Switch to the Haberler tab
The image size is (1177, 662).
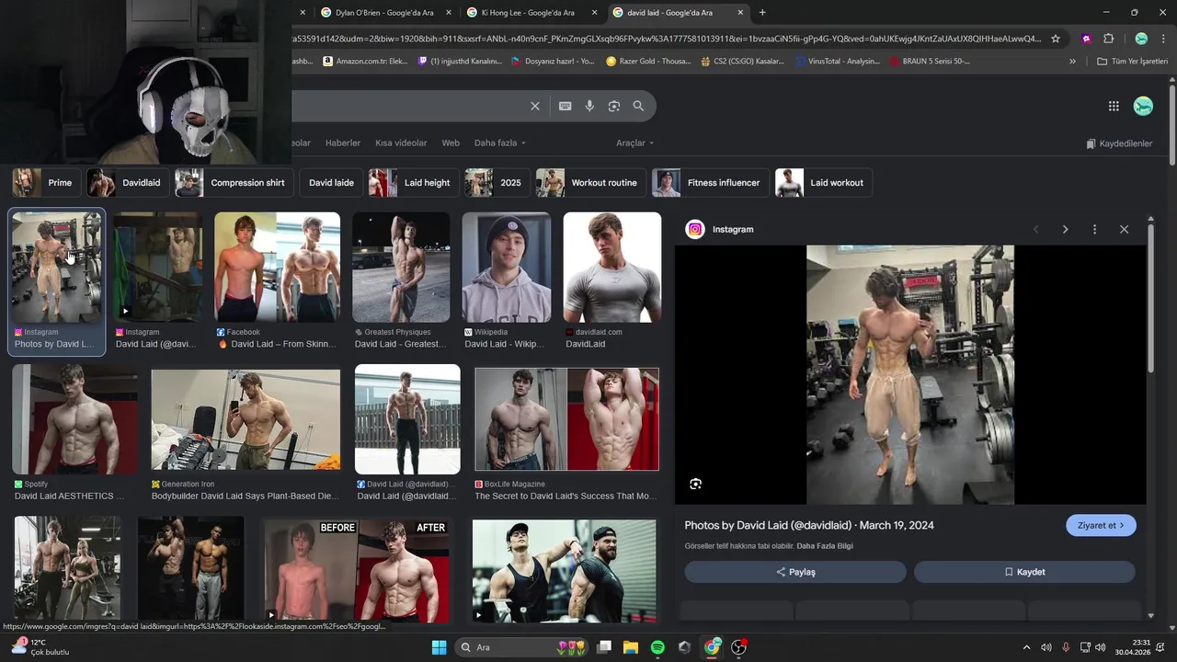[x=343, y=143]
